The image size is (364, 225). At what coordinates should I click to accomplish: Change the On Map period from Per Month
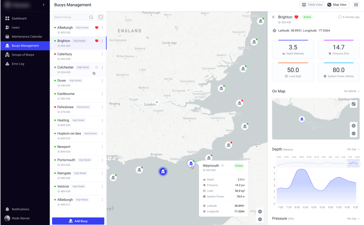point(351,91)
